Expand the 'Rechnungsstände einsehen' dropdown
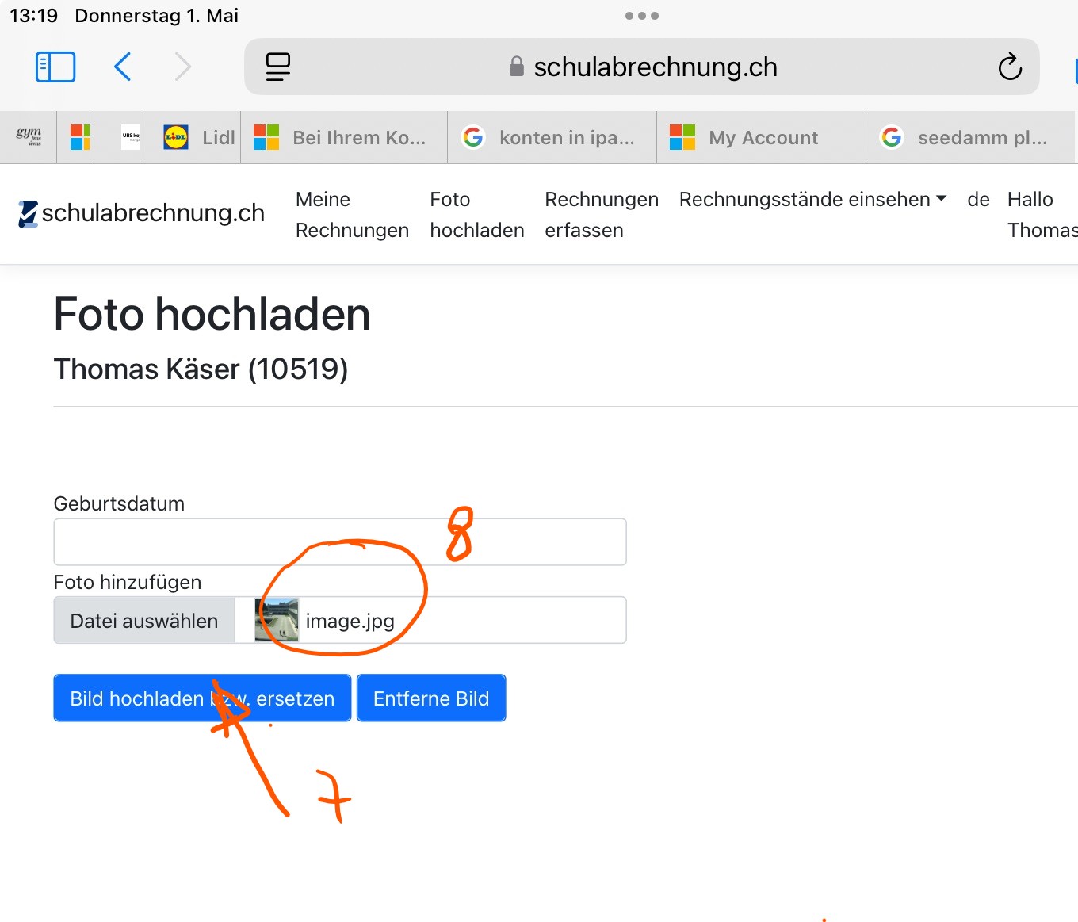Viewport: 1078px width, 922px height. (x=812, y=200)
